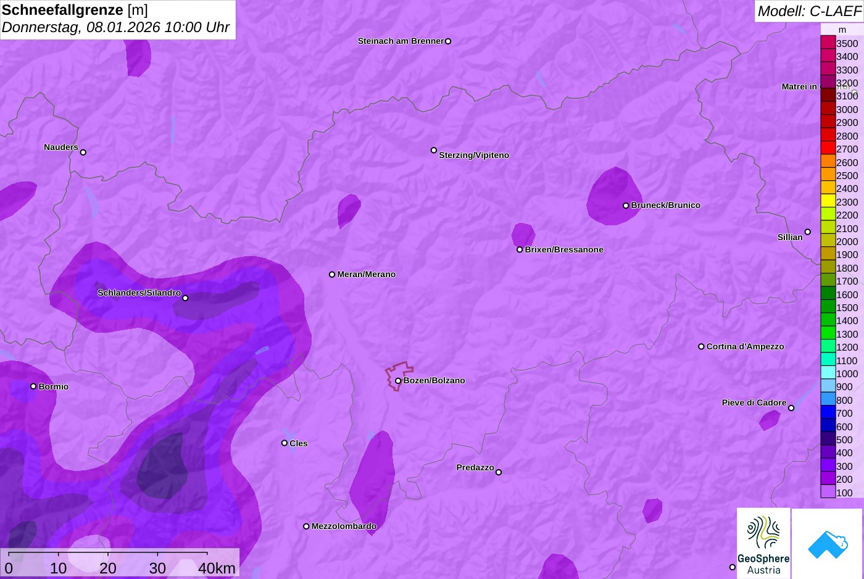The height and width of the screenshot is (579, 864).
Task: Click the Nauders label text
Action: pyautogui.click(x=61, y=148)
